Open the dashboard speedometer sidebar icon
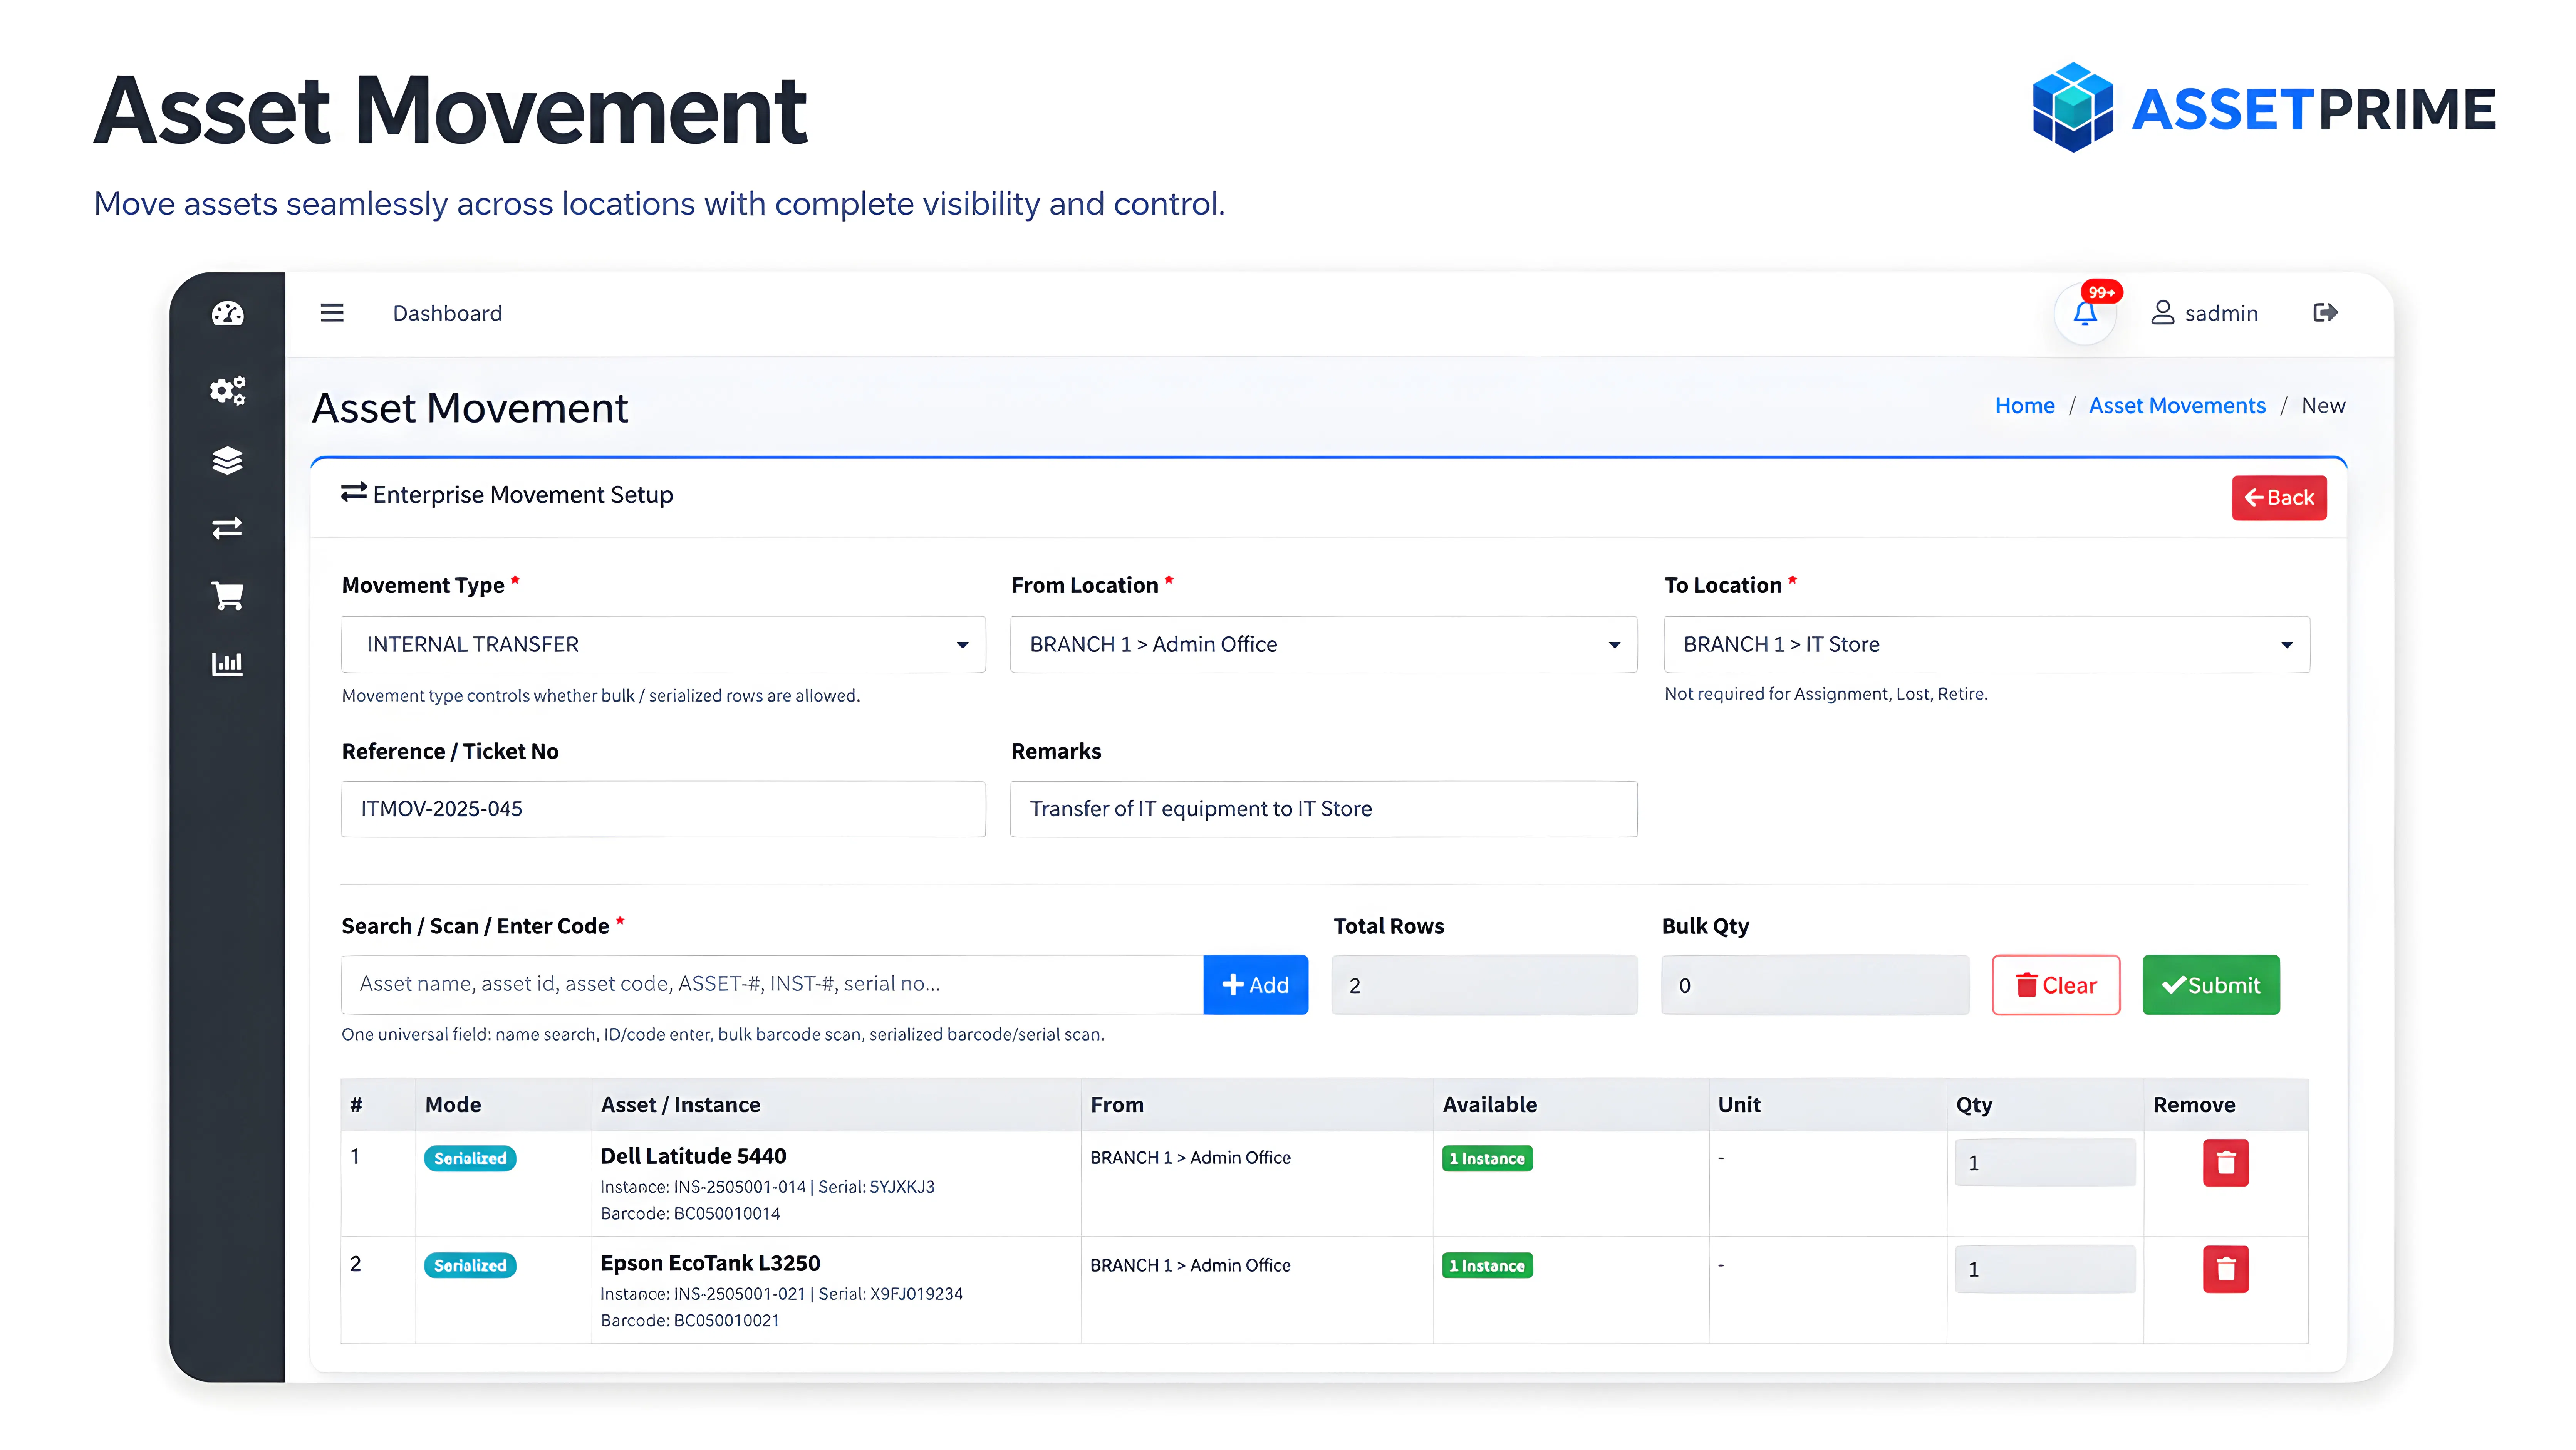Image resolution: width=2576 pixels, height=1450 pixels. pos(228,314)
